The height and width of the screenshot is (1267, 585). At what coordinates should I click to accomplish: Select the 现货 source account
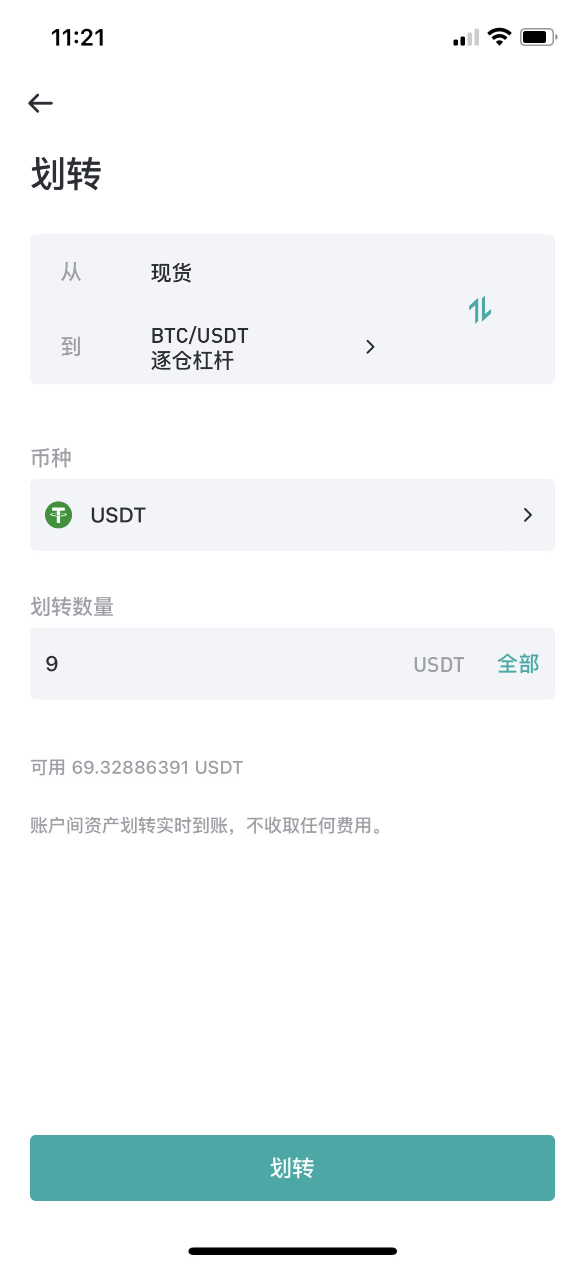[171, 273]
